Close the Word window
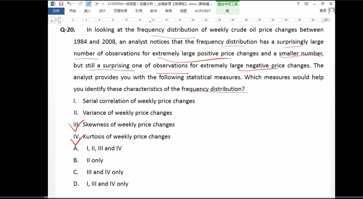This screenshot has width=363, height=199. 331,4
